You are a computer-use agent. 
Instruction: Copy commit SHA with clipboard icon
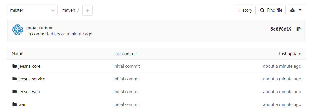coord(299,29)
